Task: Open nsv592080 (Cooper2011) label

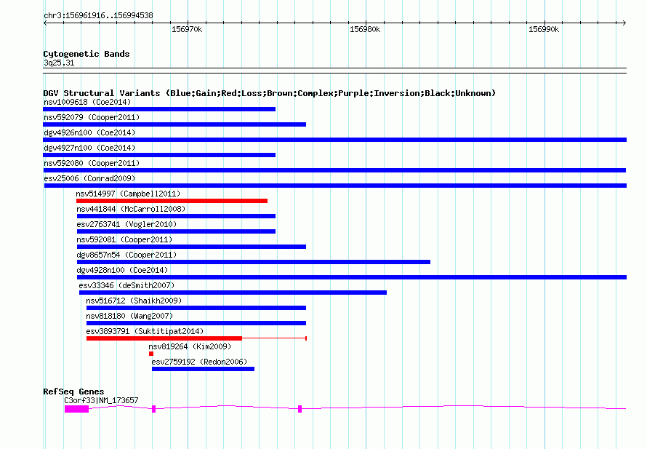Action: tap(92, 163)
